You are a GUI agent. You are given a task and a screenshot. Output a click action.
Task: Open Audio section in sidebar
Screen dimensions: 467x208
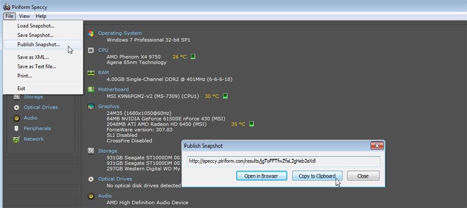point(31,118)
